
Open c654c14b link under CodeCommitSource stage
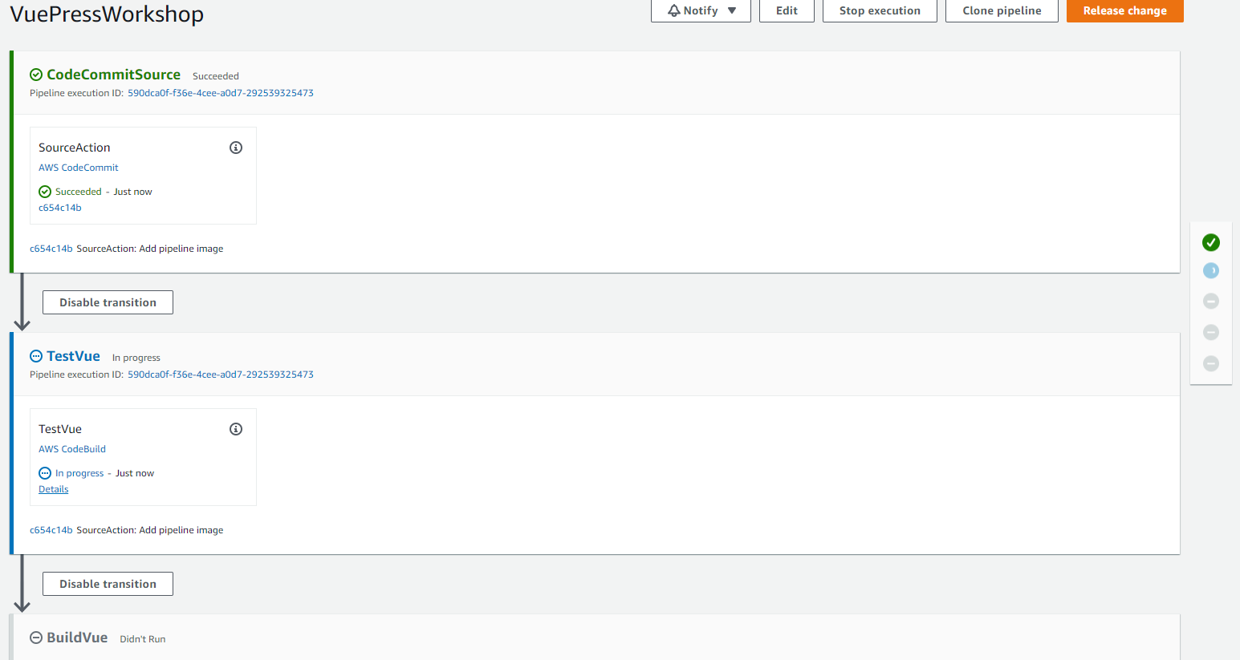click(x=51, y=249)
